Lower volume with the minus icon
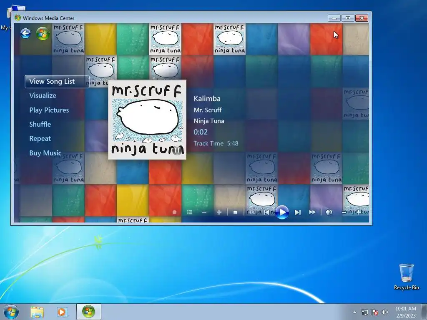 (x=344, y=212)
